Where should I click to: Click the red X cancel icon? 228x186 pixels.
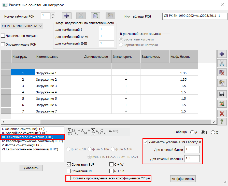pos(221,113)
